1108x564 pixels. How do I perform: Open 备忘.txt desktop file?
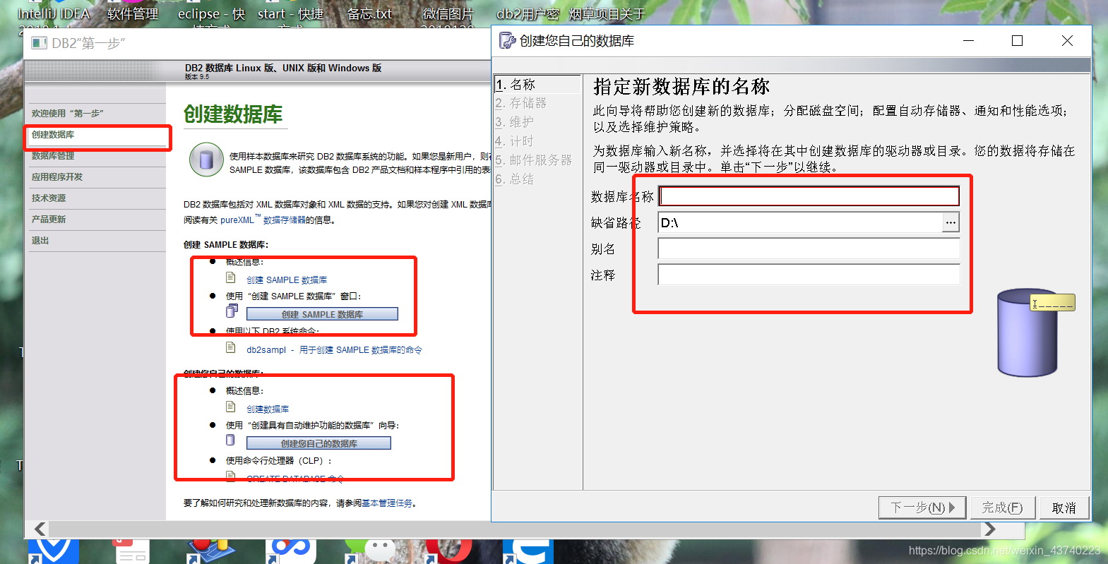(x=369, y=14)
